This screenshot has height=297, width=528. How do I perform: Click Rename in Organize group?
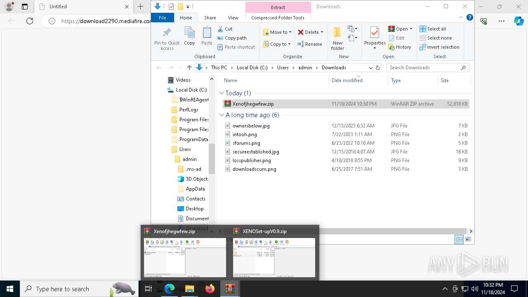(x=310, y=44)
